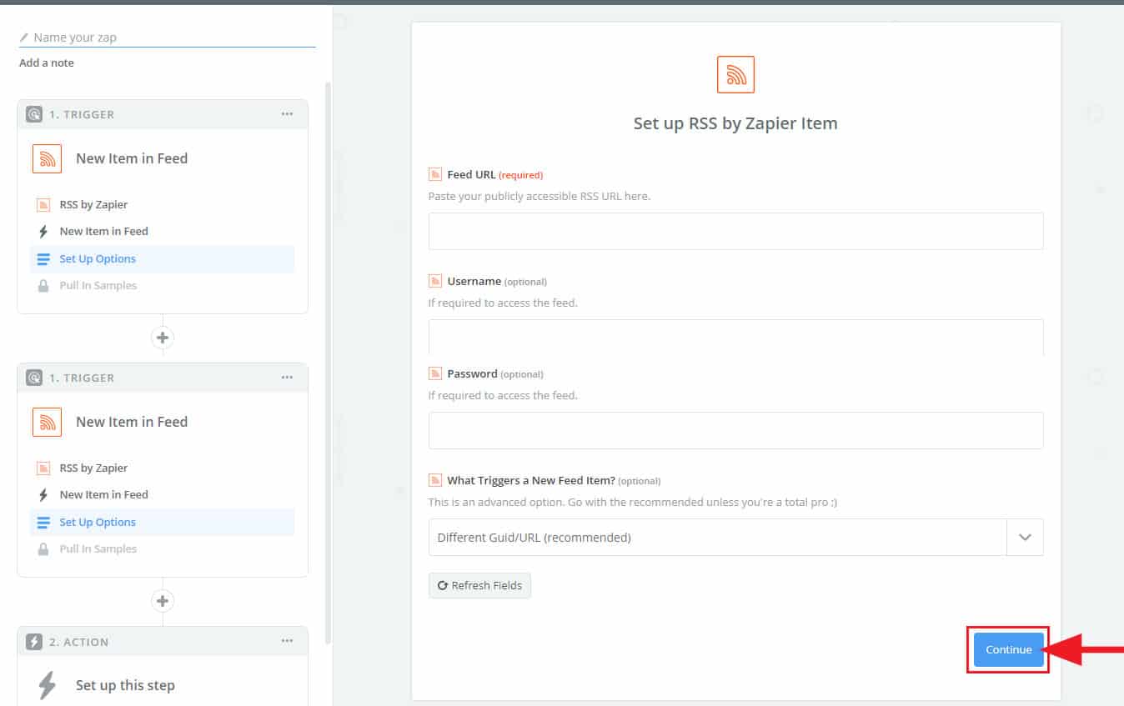Open the three-dot menu of the upper 1. TRIGGER card
The image size is (1124, 706).
click(287, 114)
